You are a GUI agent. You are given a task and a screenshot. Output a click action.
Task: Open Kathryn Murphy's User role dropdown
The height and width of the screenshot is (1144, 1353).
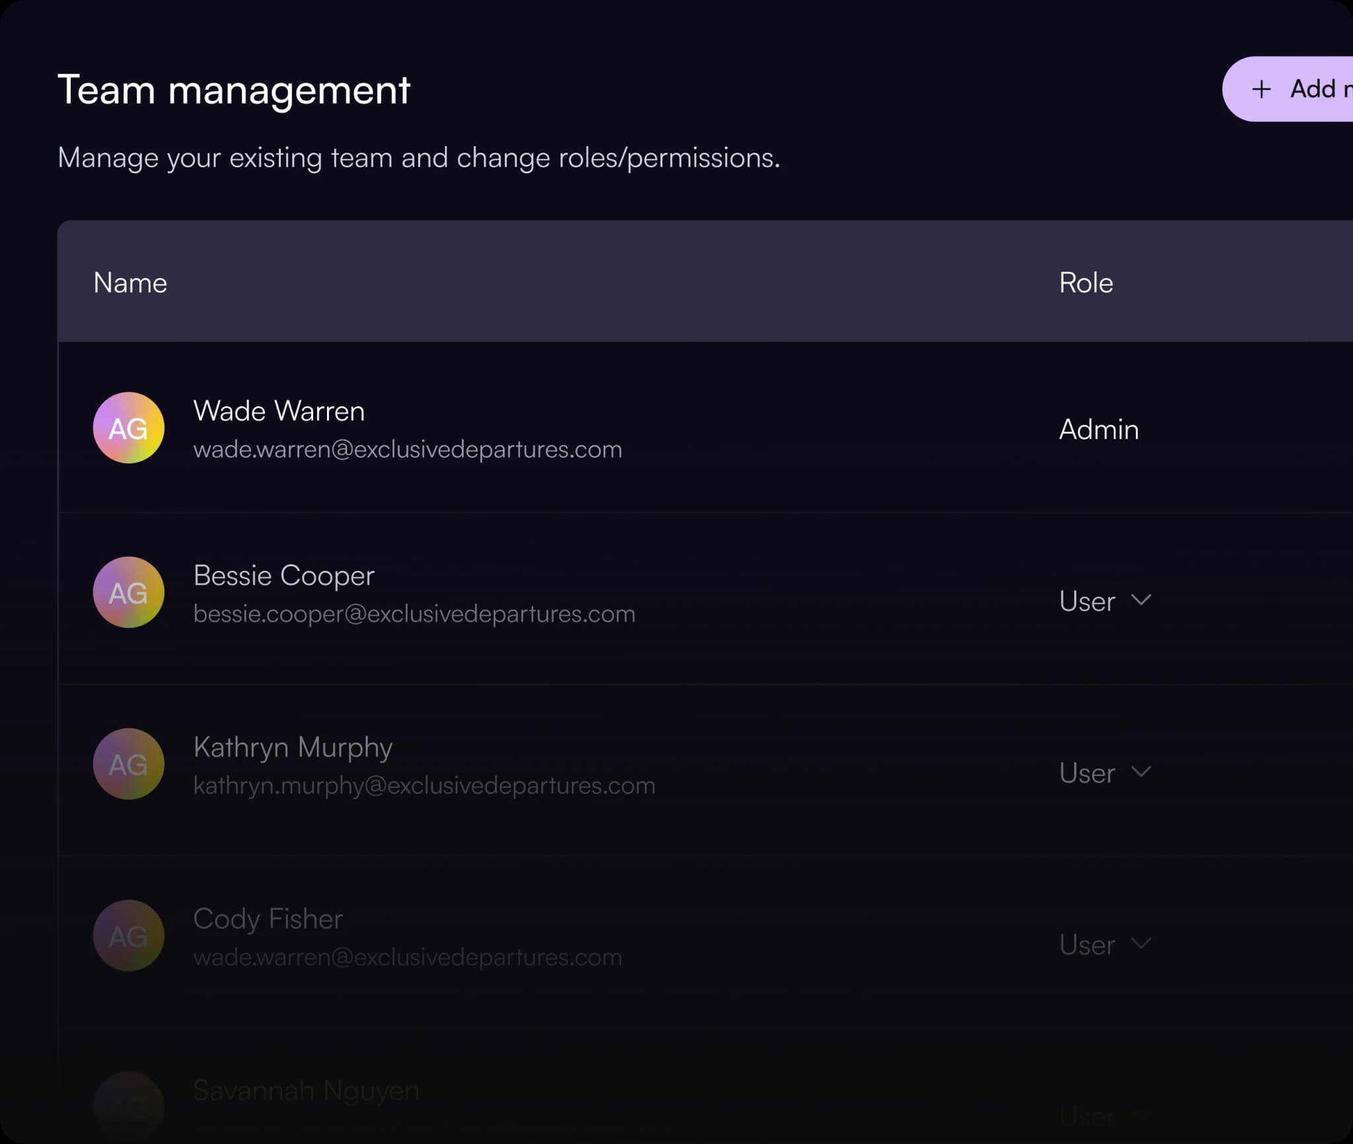(1105, 773)
